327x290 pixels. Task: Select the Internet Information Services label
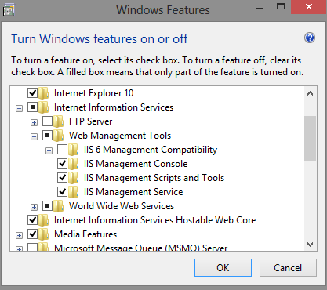114,107
